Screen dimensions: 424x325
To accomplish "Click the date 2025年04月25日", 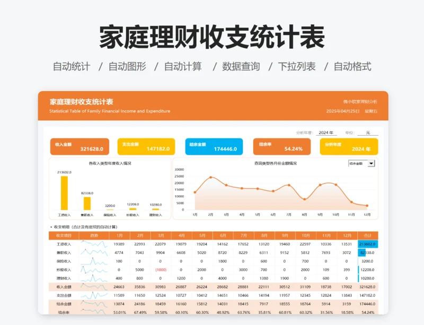I will tap(343, 111).
